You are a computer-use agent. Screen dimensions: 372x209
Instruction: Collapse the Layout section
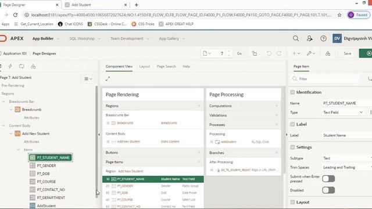[292, 202]
